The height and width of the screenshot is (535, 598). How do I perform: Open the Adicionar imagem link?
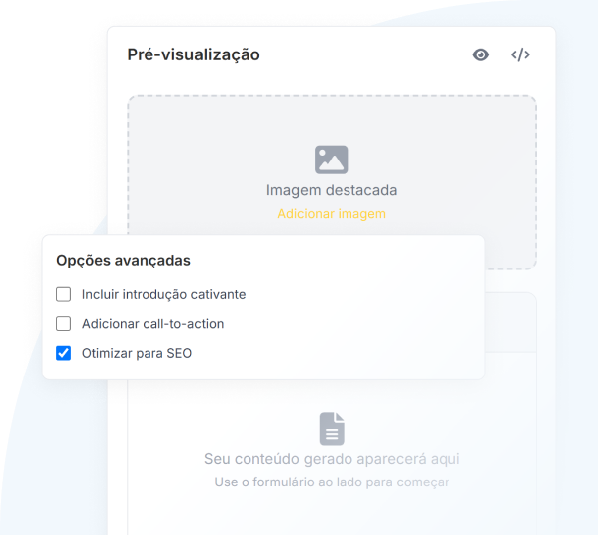[332, 214]
